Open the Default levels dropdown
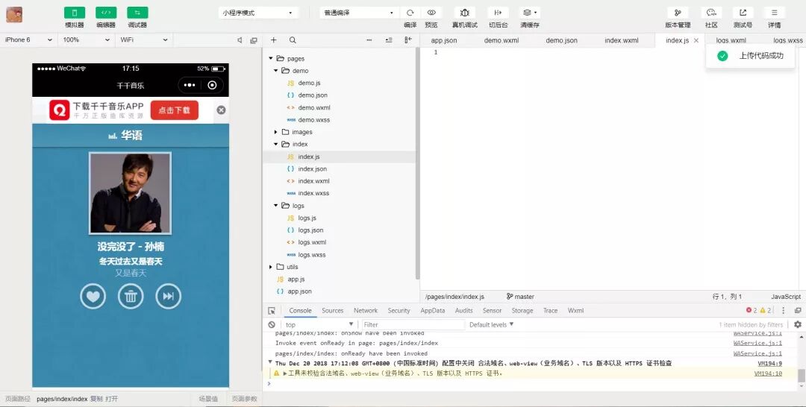This screenshot has width=806, height=407. tap(491, 324)
